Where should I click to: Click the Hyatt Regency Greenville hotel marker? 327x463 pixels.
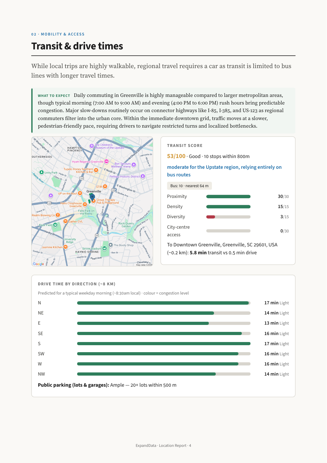pyautogui.click(x=107, y=162)
